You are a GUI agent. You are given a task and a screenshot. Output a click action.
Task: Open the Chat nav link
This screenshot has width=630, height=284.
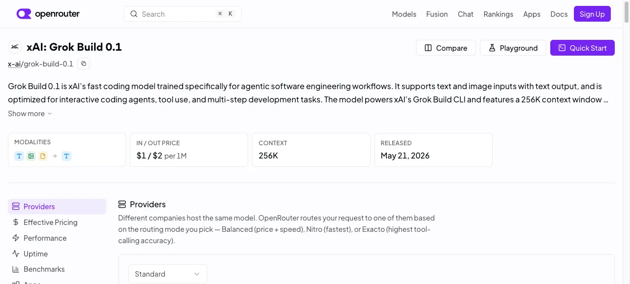point(466,14)
